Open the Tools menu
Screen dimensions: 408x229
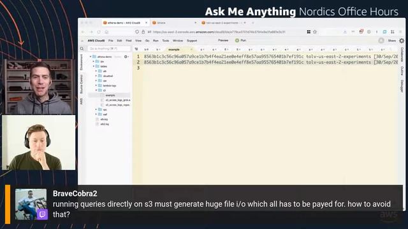point(166,41)
